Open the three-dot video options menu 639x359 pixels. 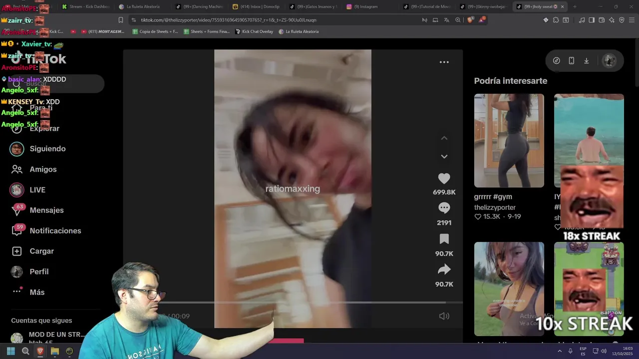tap(444, 62)
